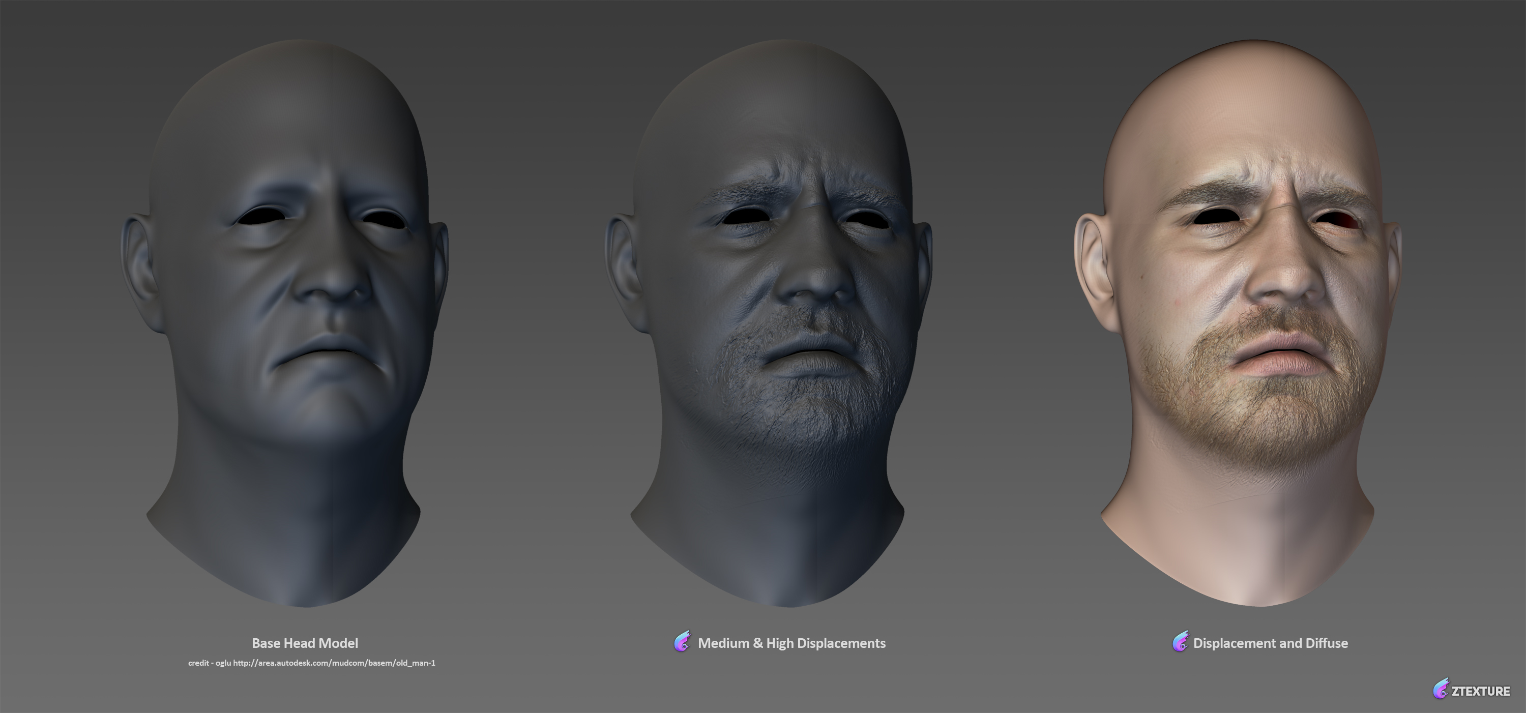Select the Base Head Model label
Image resolution: width=1526 pixels, height=713 pixels.
pos(305,643)
